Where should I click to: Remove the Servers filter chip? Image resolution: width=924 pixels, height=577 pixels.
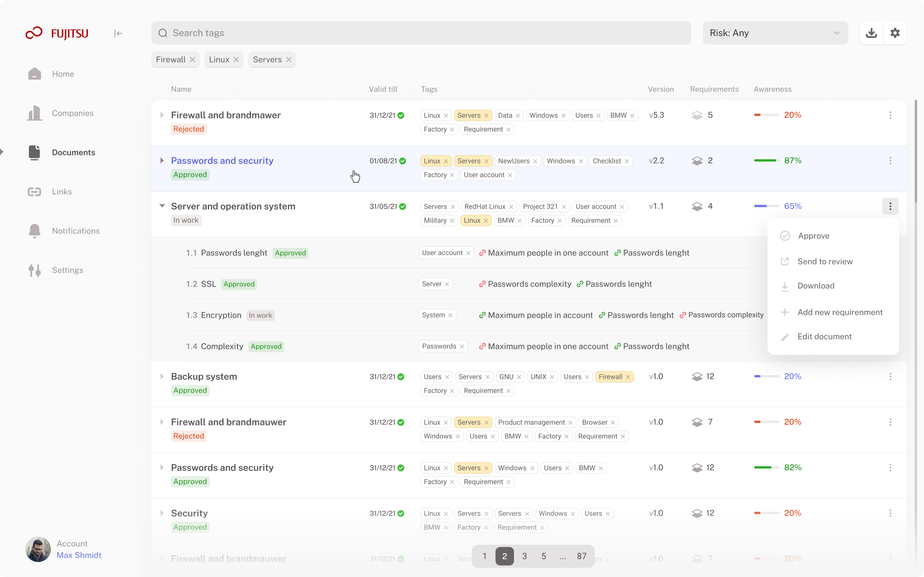click(x=289, y=60)
